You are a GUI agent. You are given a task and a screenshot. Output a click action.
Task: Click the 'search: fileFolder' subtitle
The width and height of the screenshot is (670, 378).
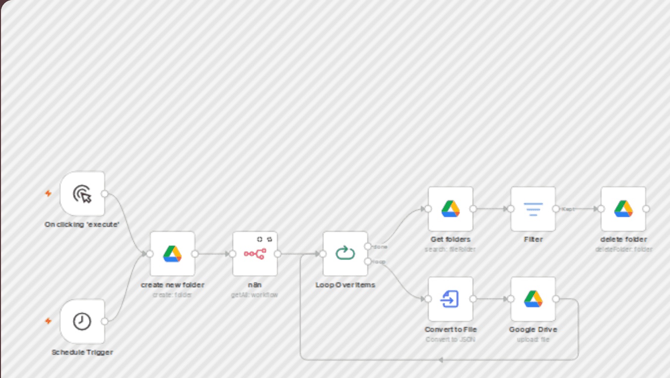(451, 249)
